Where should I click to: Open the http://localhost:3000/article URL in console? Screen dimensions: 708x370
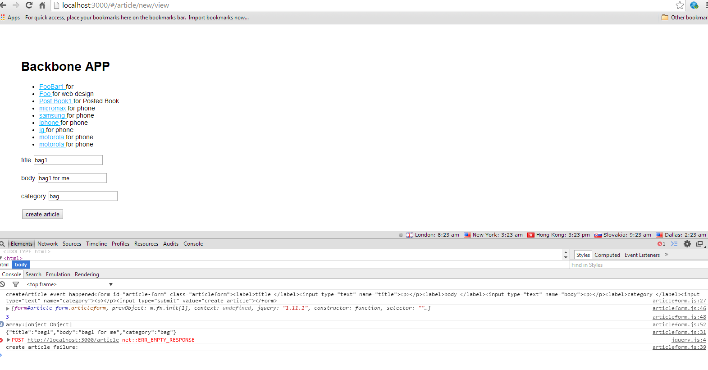(x=73, y=340)
